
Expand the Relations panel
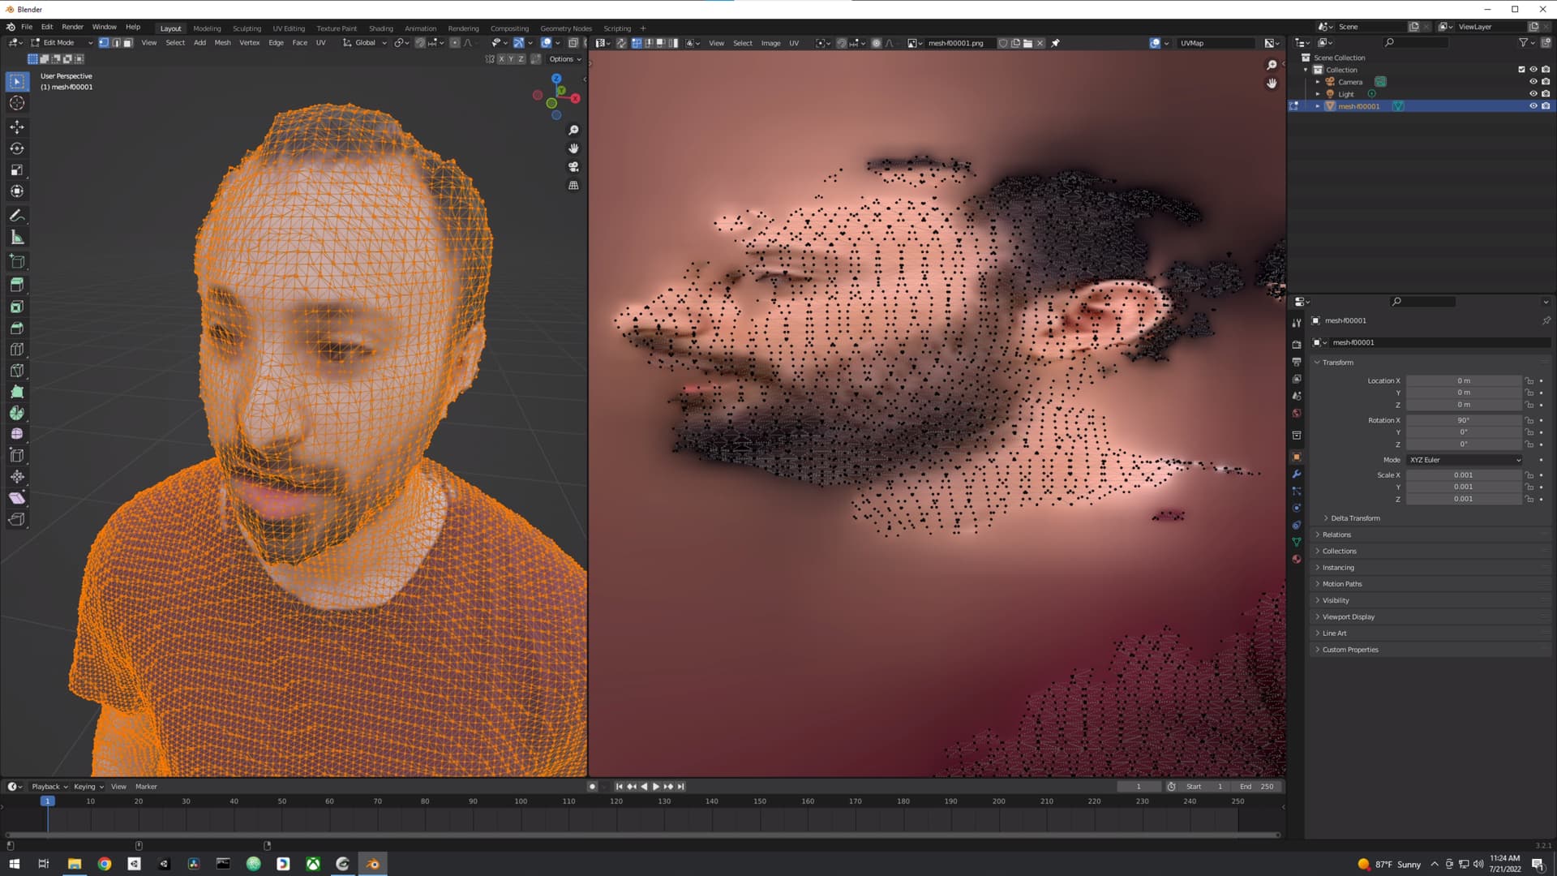[x=1336, y=535]
